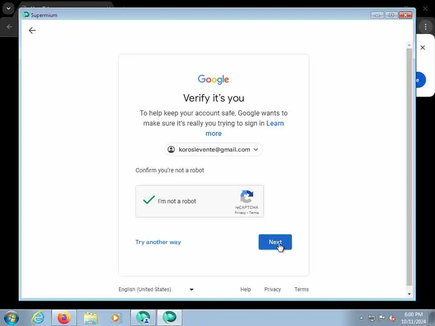Open the three-dot menu in background browser
Viewport: 435px width, 326px height.
click(426, 27)
